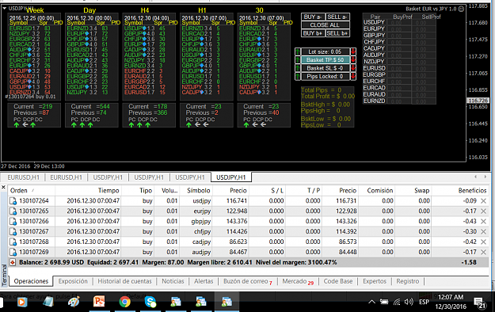Close order 130107266 with its X icon

(483, 222)
